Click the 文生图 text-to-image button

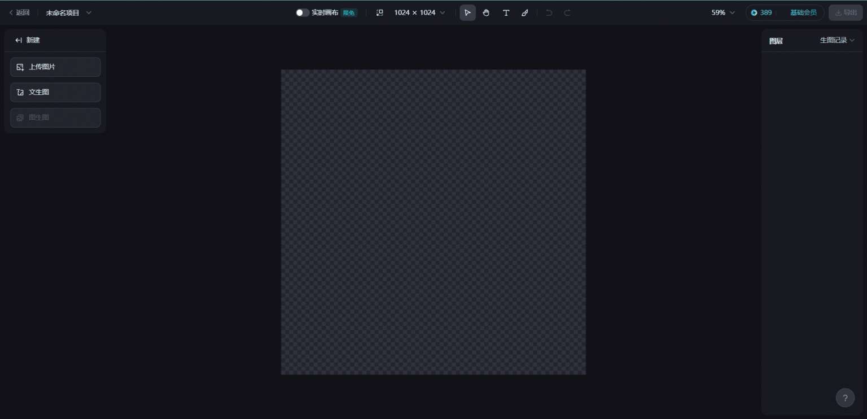pyautogui.click(x=55, y=92)
